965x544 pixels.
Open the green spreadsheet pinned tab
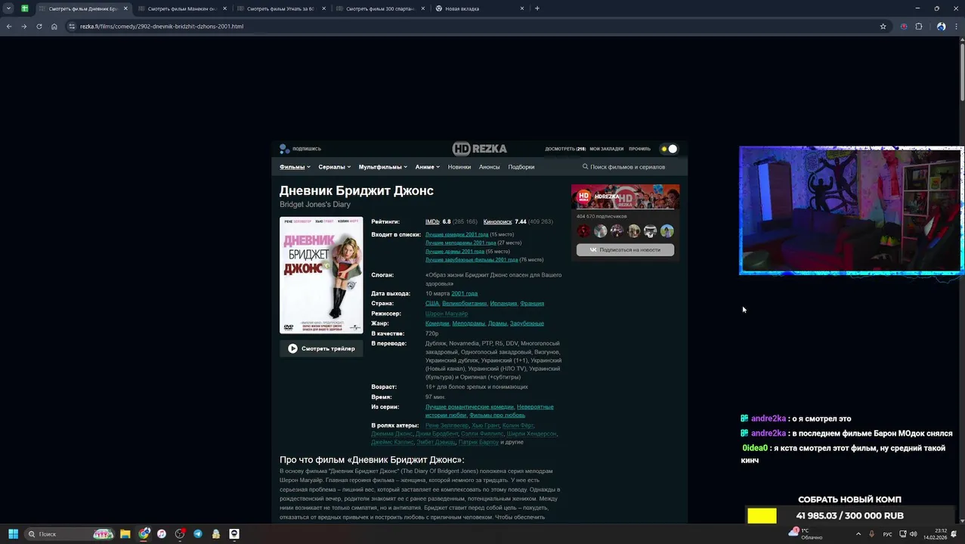(25, 8)
